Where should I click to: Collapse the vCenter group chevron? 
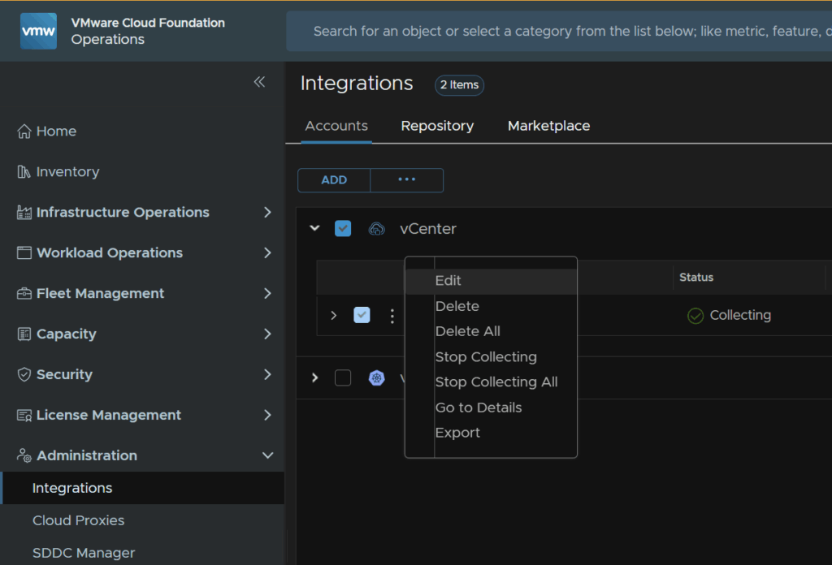pos(314,228)
